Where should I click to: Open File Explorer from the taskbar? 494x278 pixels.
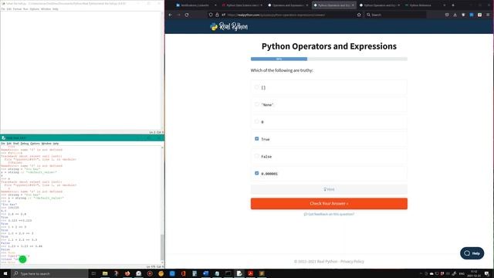pos(105,273)
